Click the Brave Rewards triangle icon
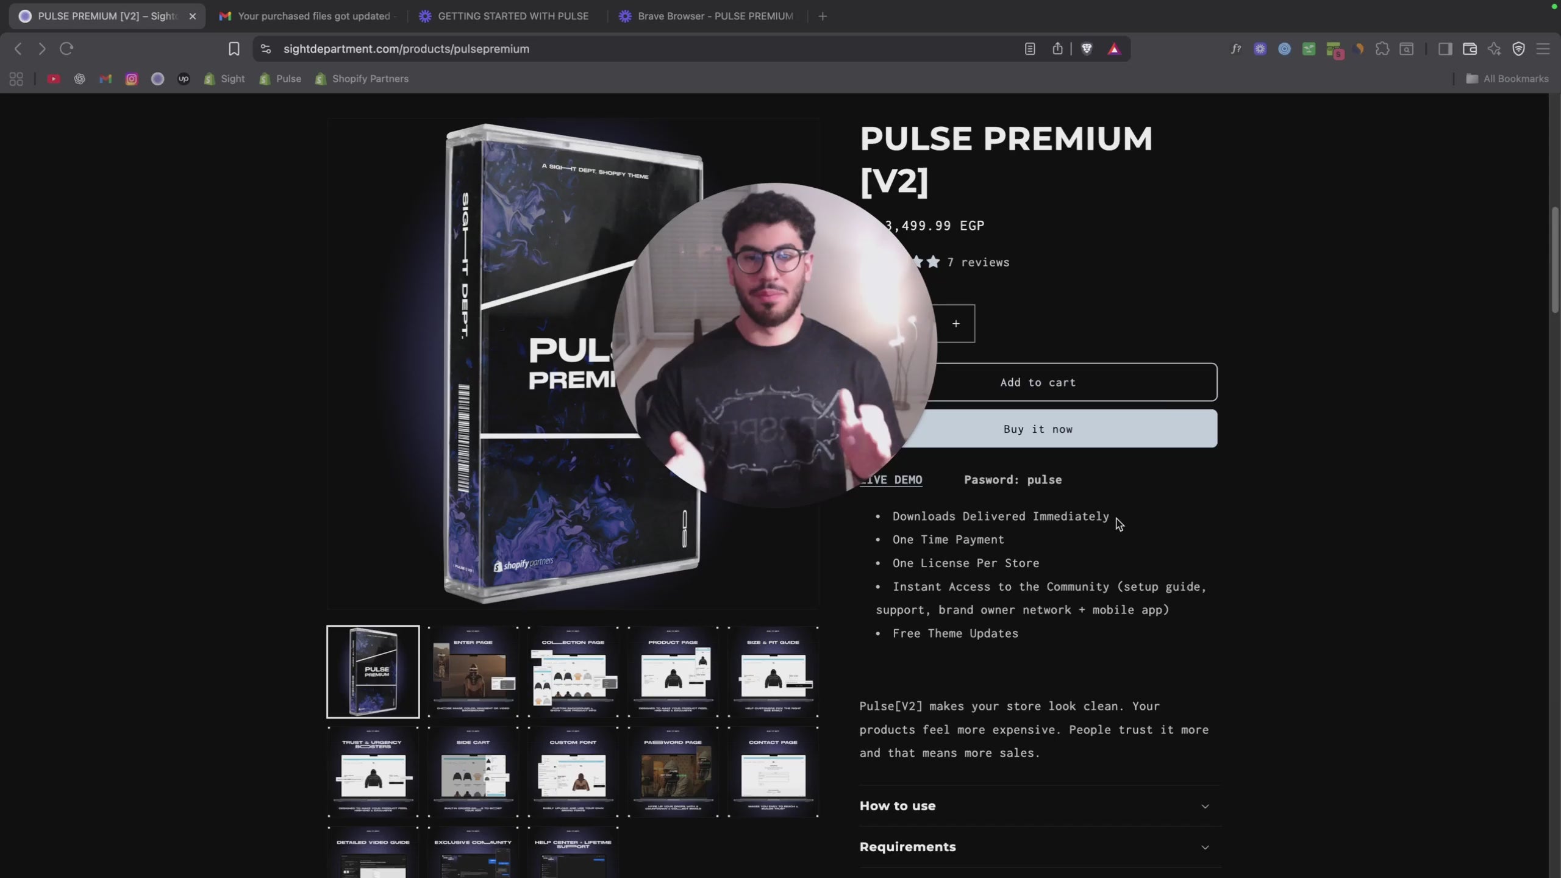Image resolution: width=1561 pixels, height=878 pixels. [x=1114, y=49]
